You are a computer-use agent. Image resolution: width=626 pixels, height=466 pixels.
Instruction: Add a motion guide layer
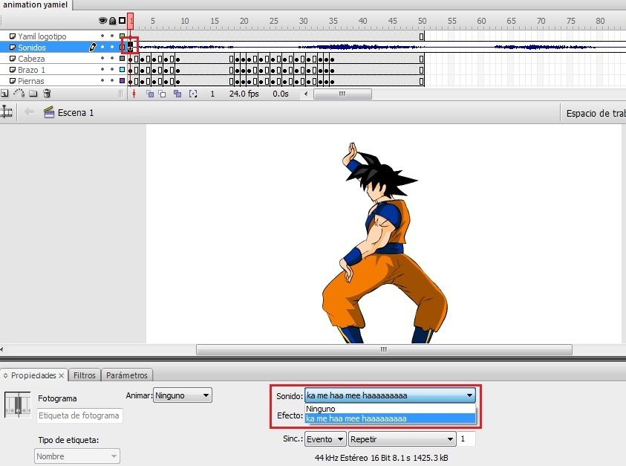[x=19, y=94]
